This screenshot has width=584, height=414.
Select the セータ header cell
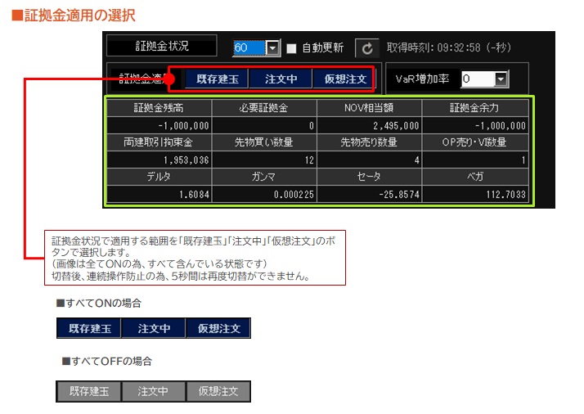(369, 177)
